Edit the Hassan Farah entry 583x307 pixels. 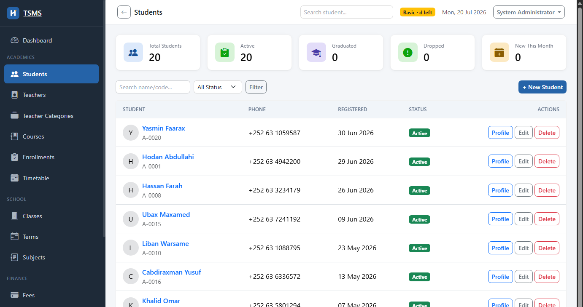click(x=524, y=190)
